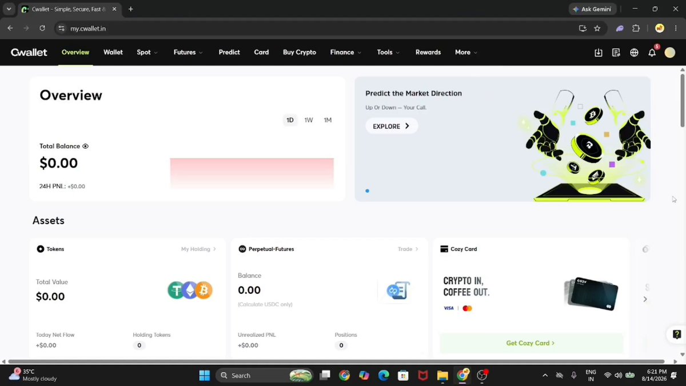
Task: Open the Chrome tab search chevron
Action: click(x=9, y=9)
